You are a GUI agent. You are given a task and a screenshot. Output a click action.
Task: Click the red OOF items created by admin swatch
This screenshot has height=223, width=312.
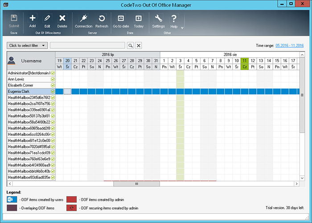71,199
